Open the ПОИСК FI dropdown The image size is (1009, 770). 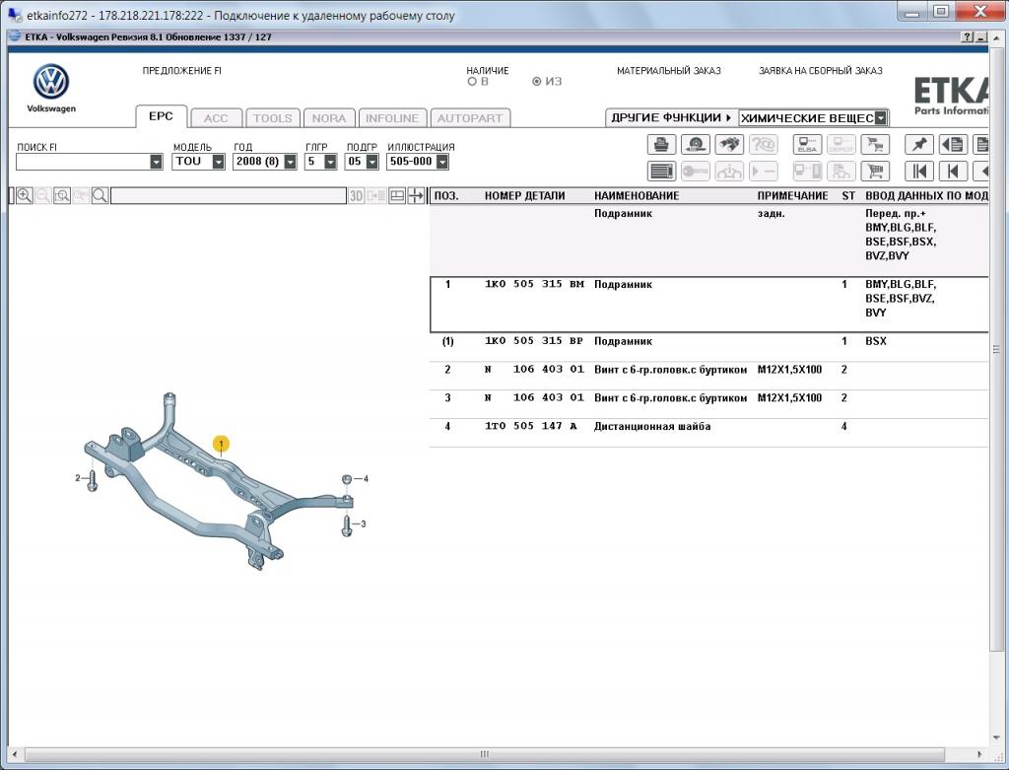tap(157, 162)
